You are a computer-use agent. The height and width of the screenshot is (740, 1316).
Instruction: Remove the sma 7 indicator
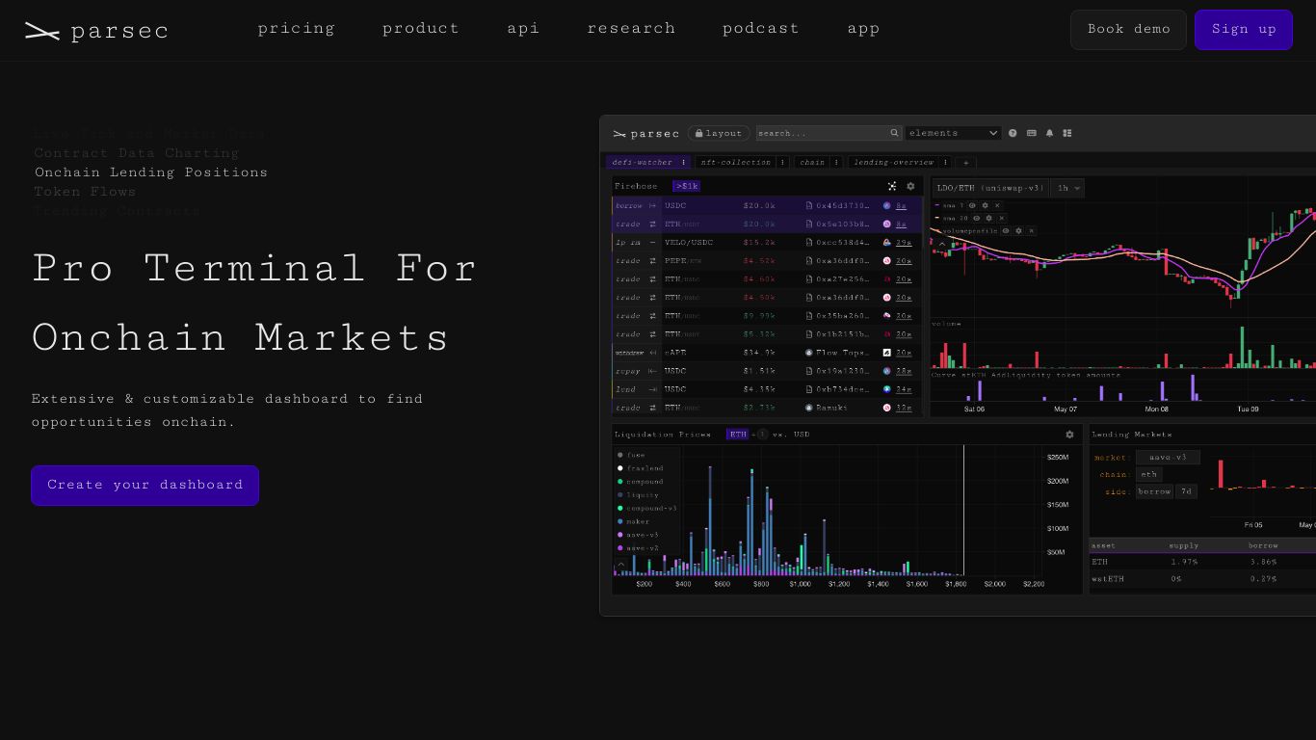[x=997, y=205]
